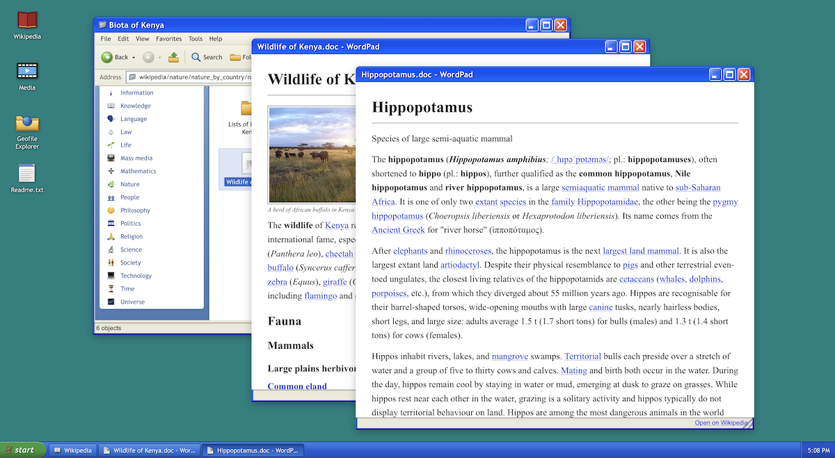The width and height of the screenshot is (835, 458).
Task: Click the Up folder icon in toolbar
Action: [x=174, y=57]
